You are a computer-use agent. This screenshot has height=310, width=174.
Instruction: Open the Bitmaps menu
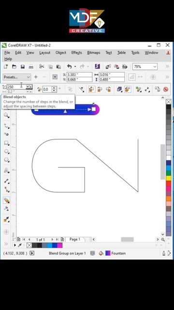[x=94, y=53]
